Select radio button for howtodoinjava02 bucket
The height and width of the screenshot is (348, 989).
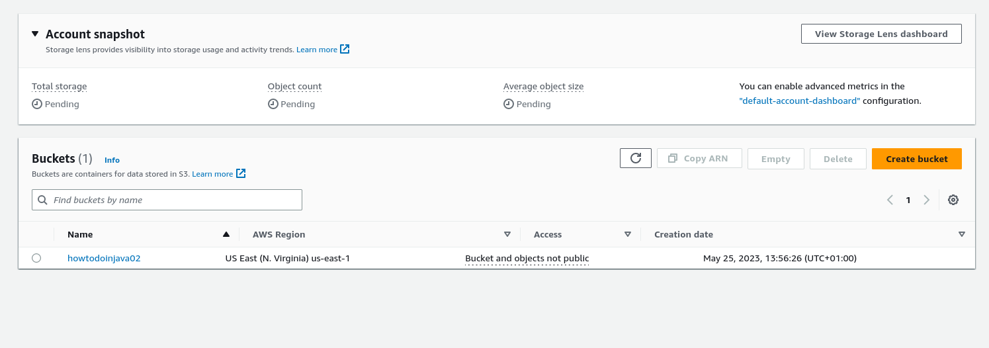click(x=36, y=258)
